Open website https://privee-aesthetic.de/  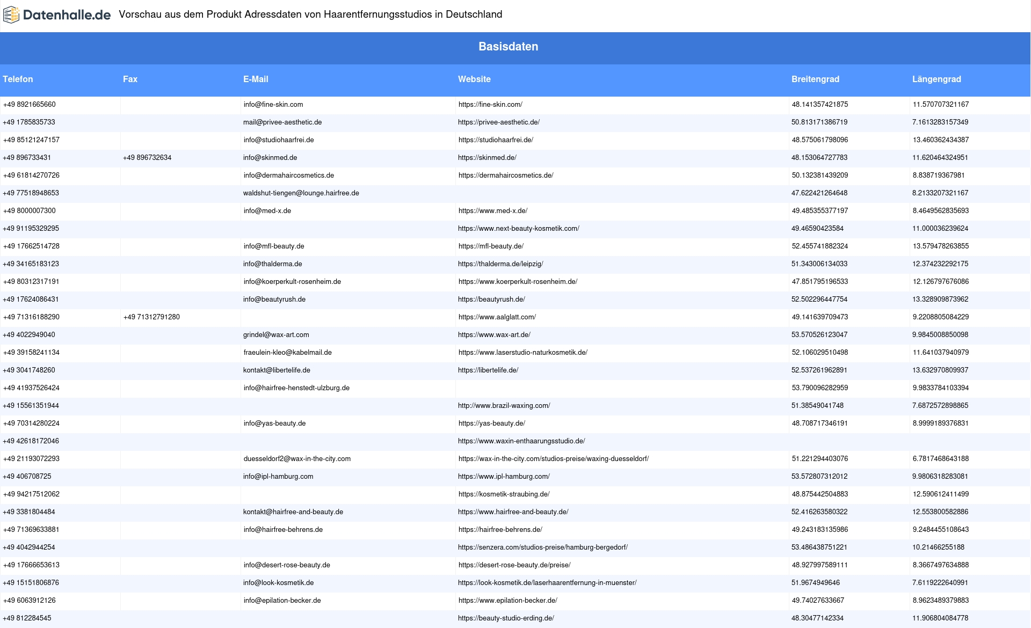tap(499, 122)
